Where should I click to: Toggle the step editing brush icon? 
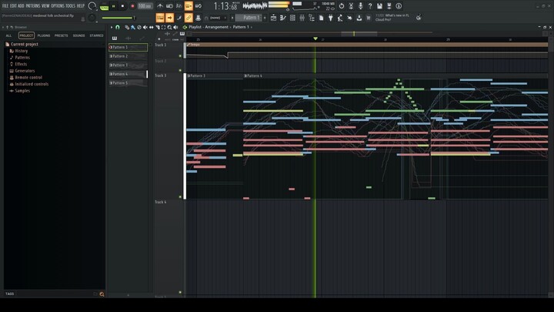pyautogui.click(x=179, y=18)
